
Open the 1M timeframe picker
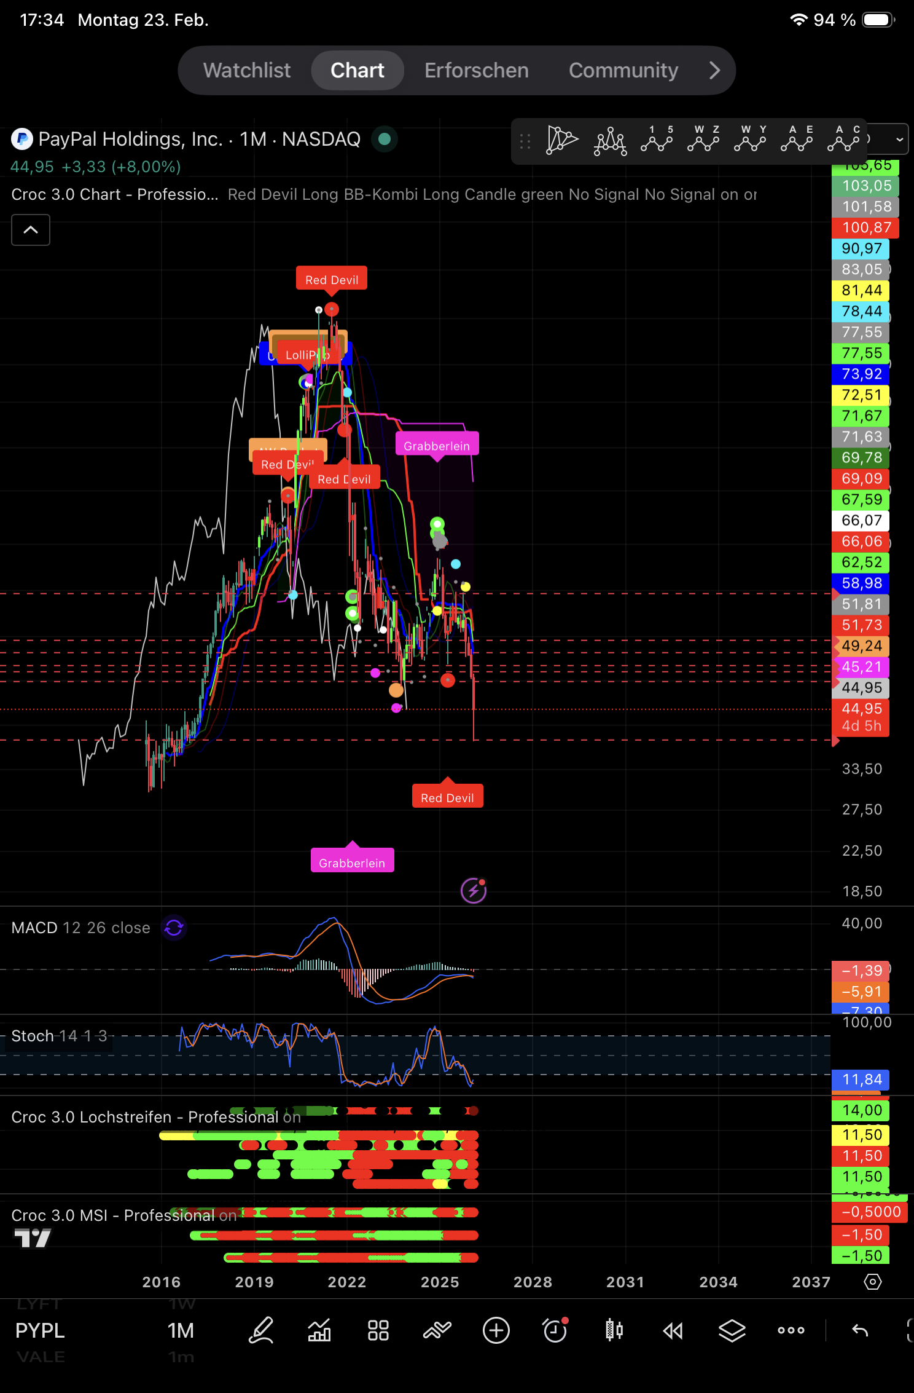pyautogui.click(x=181, y=1331)
